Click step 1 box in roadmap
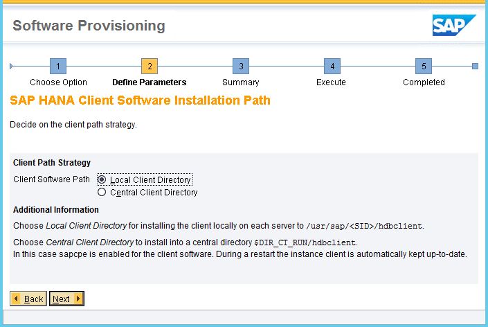This screenshot has width=488, height=327. [58, 66]
